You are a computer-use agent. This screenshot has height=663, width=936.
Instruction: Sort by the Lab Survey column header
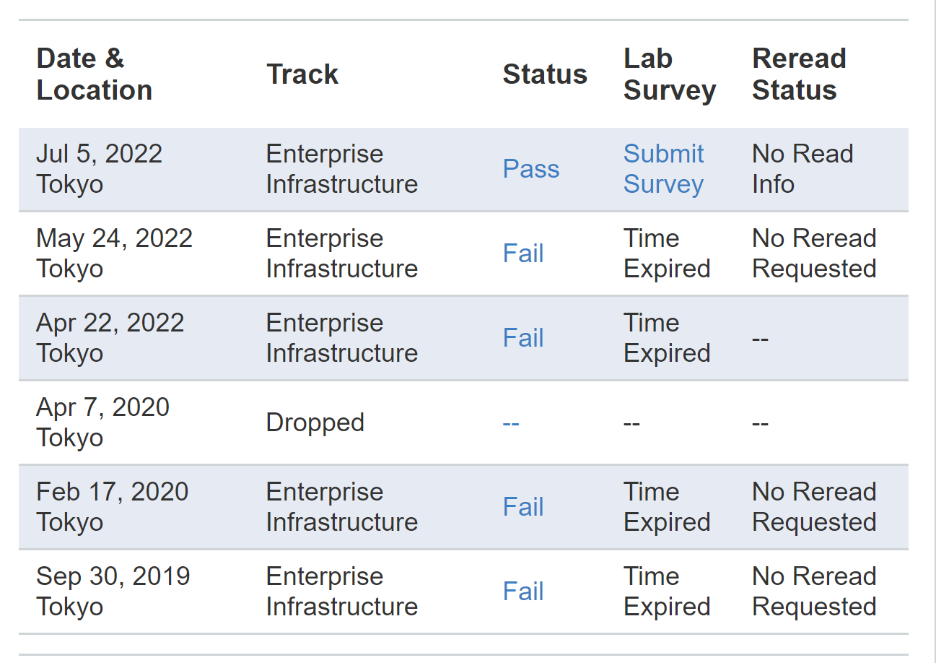point(669,74)
